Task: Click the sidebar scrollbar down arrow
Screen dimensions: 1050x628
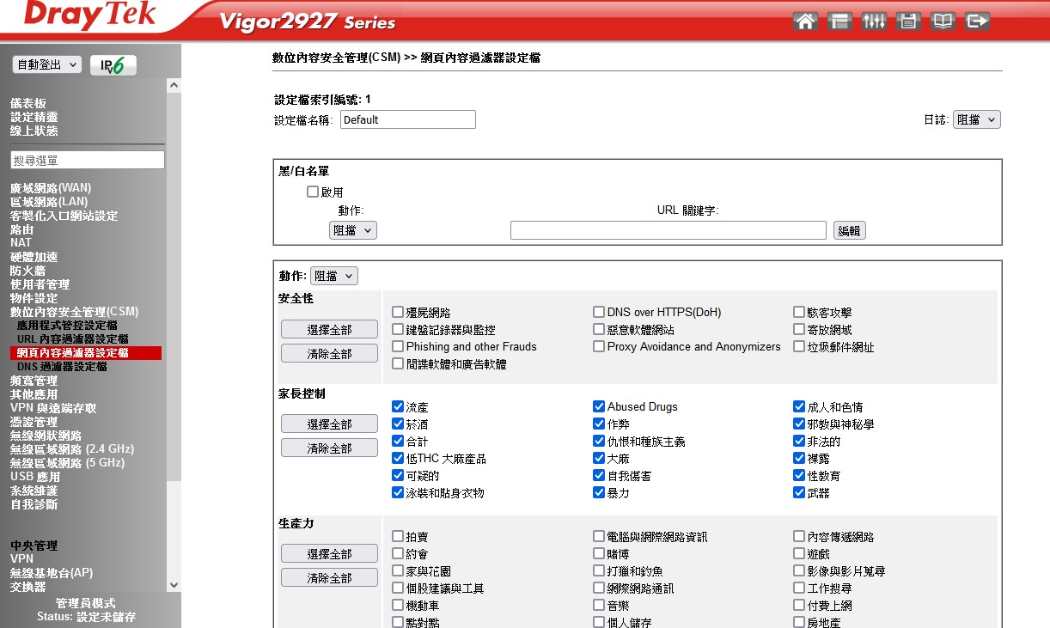Action: [174, 585]
